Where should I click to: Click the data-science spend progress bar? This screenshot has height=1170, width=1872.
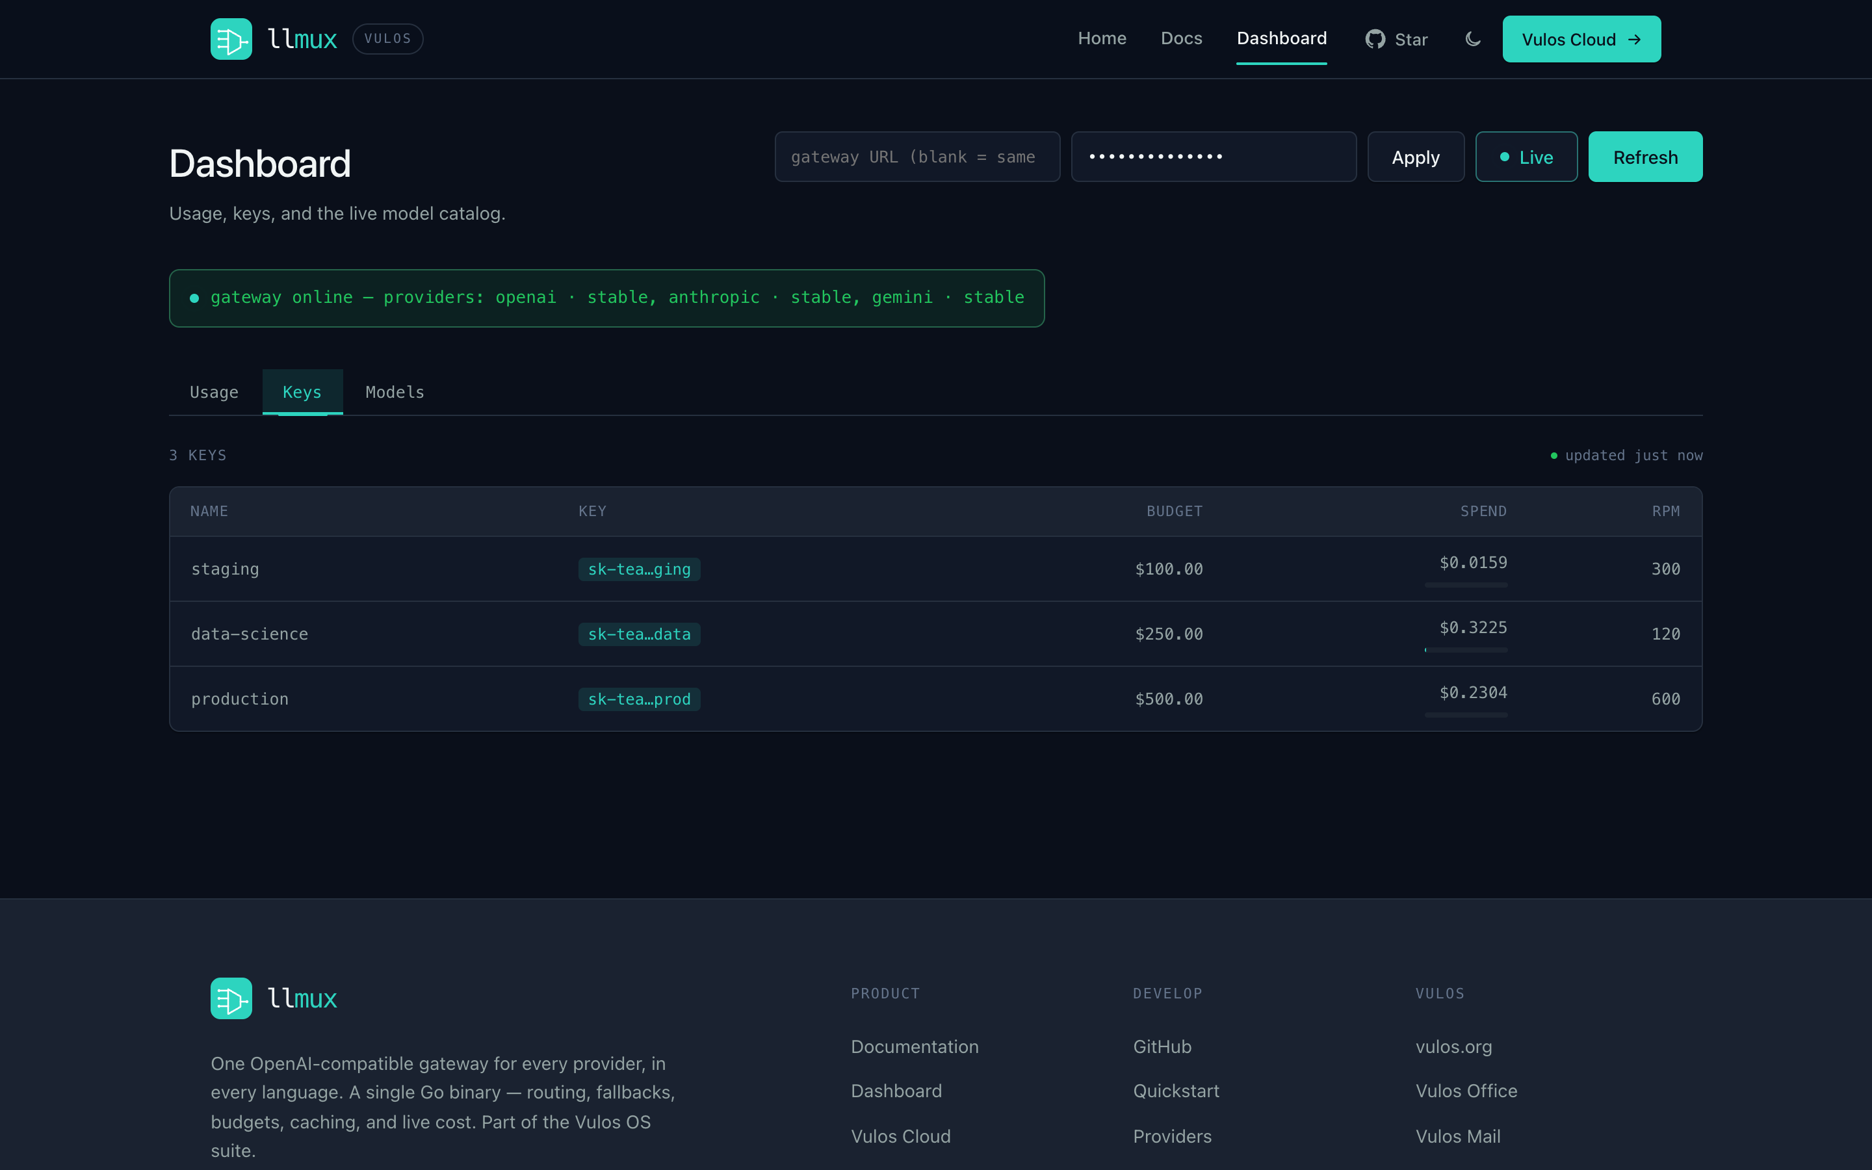point(1466,650)
